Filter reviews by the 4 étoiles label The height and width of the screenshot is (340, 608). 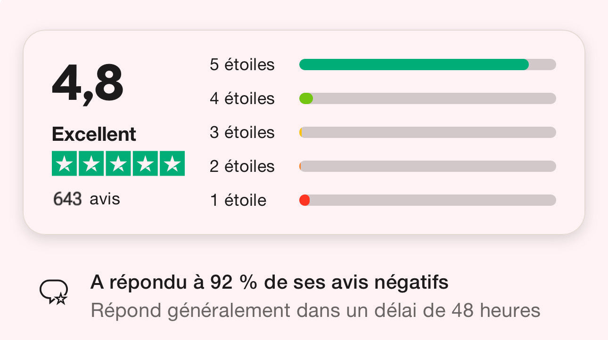coord(242,98)
